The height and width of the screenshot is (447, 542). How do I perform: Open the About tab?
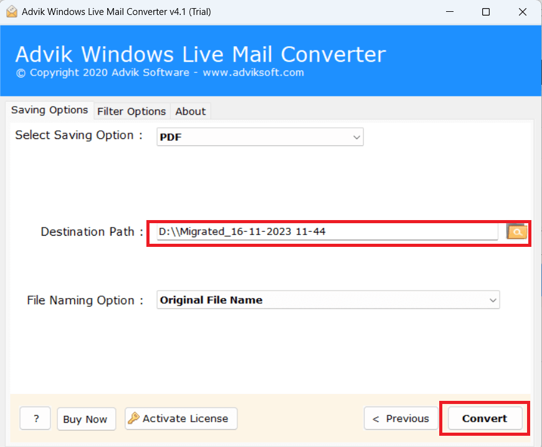click(191, 112)
